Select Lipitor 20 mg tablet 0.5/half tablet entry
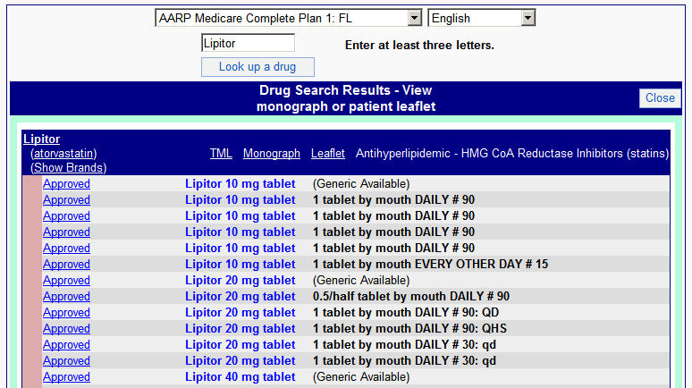 [241, 296]
